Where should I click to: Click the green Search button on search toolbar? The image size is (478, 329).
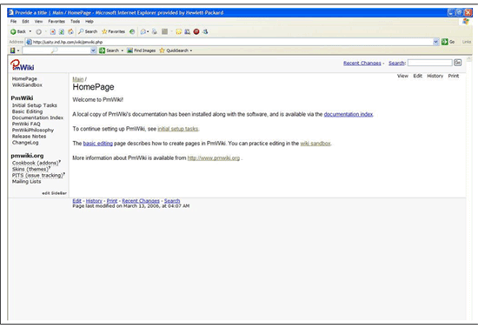click(x=110, y=50)
